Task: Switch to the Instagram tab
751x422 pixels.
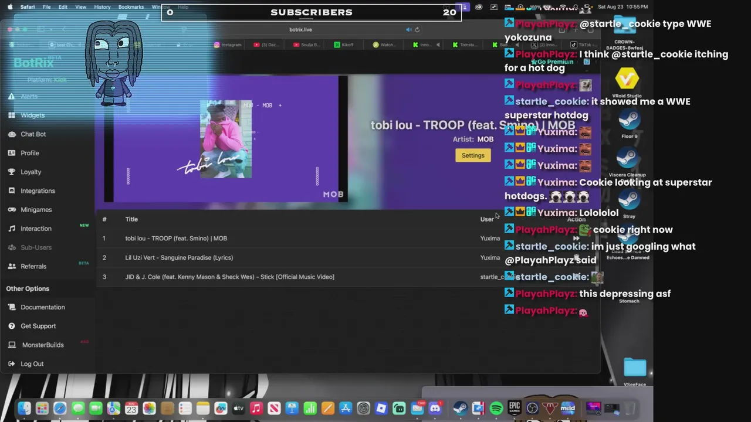Action: [x=228, y=45]
